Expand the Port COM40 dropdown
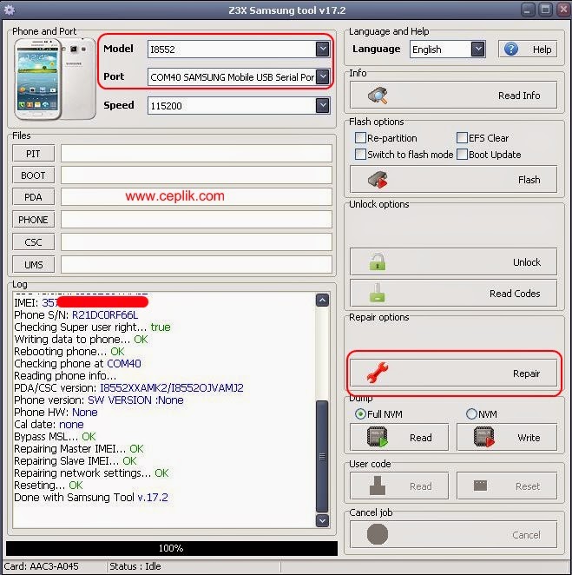 pos(323,76)
